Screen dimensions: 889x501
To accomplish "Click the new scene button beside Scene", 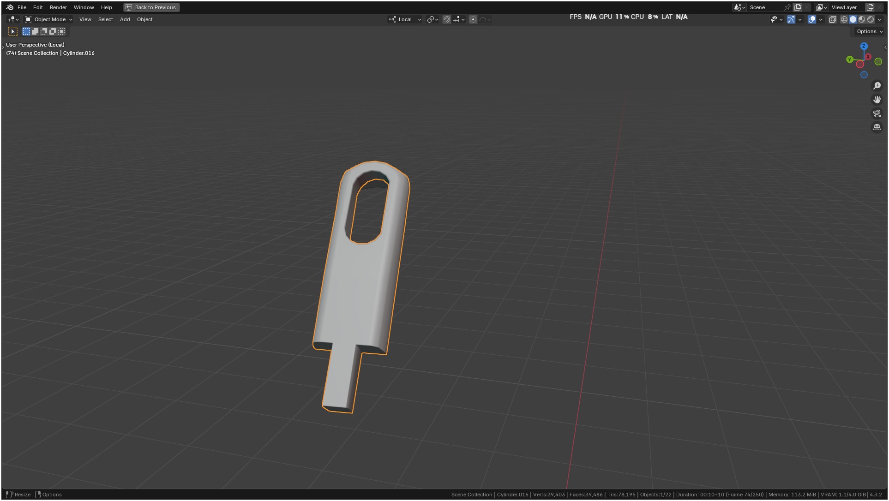I will pyautogui.click(x=798, y=7).
